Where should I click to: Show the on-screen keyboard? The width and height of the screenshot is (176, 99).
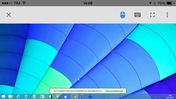tap(138, 15)
